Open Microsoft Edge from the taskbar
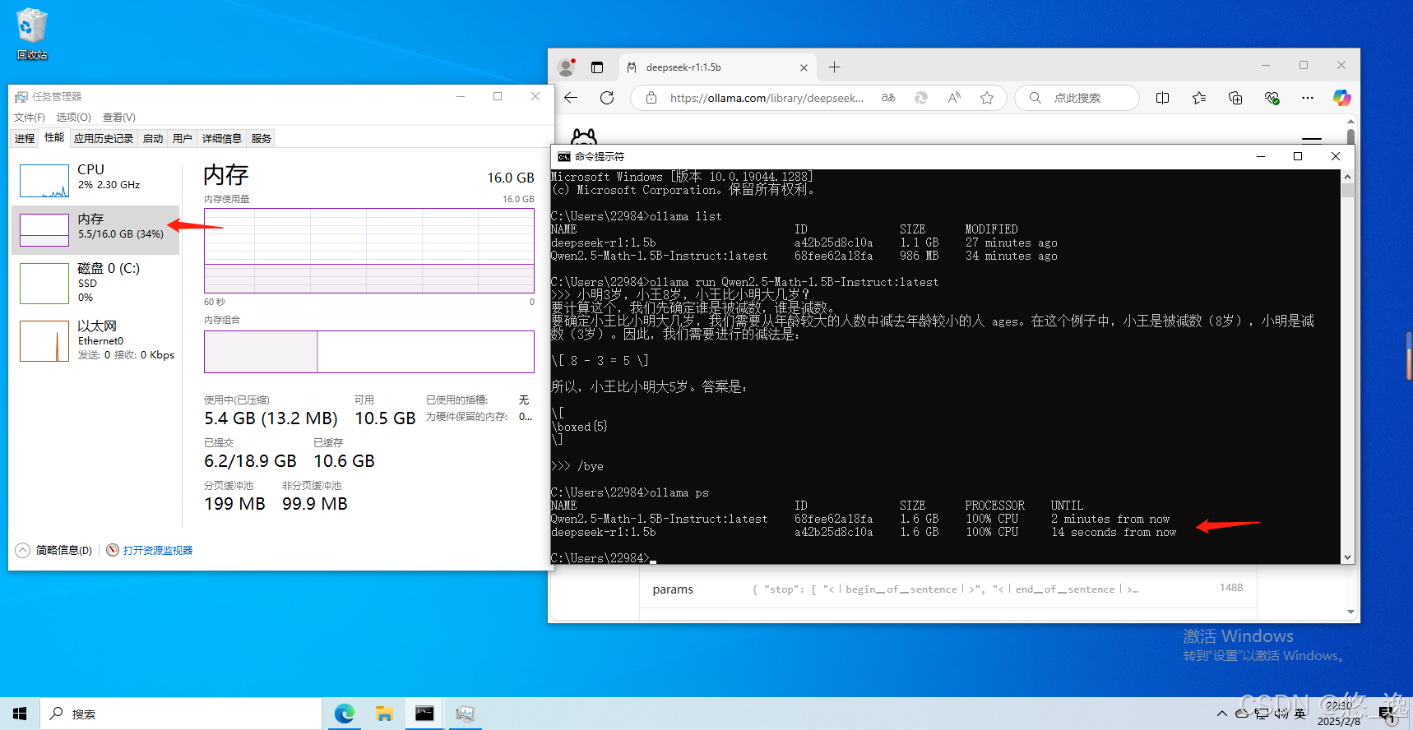1413x730 pixels. coord(344,714)
